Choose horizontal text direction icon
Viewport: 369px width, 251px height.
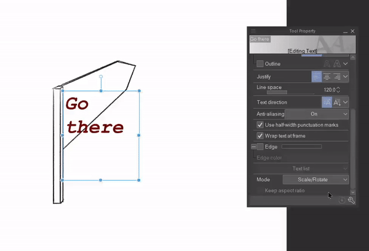click(327, 102)
